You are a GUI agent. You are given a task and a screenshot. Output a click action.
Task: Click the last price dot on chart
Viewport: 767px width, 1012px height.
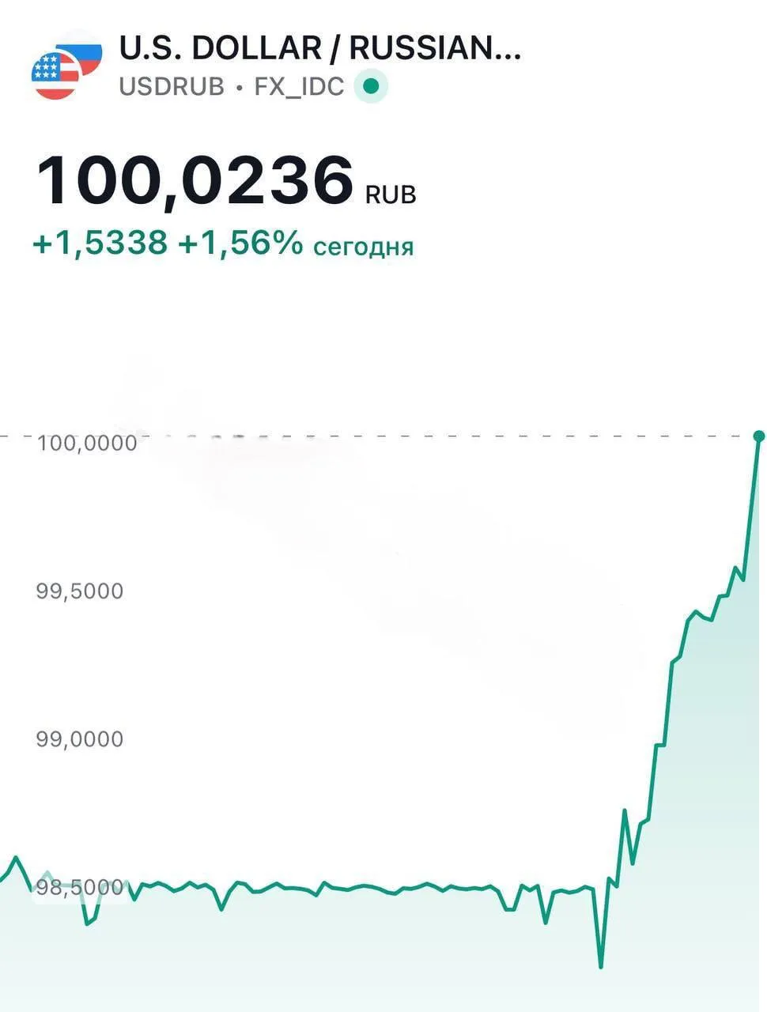pos(759,436)
